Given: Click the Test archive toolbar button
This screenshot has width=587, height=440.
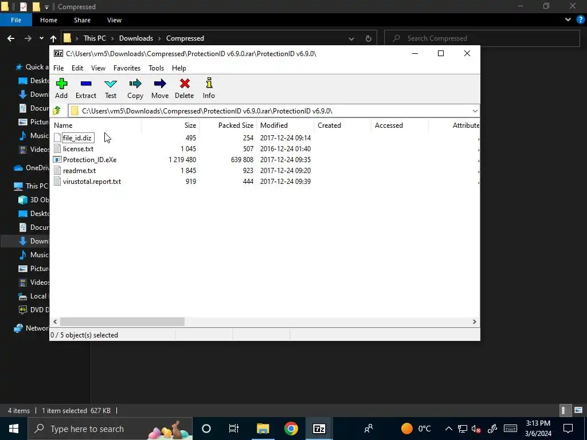Looking at the screenshot, I should click(111, 89).
